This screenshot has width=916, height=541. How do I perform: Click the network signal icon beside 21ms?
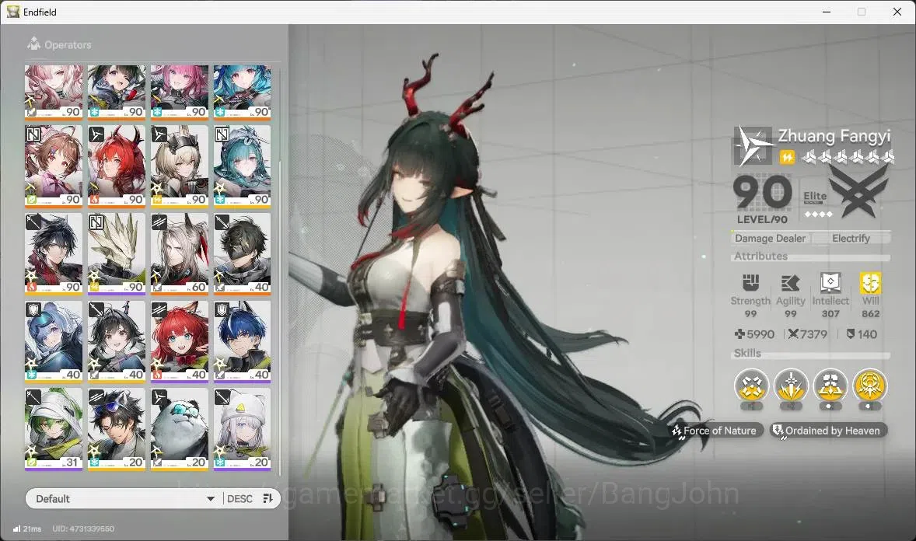[16, 529]
